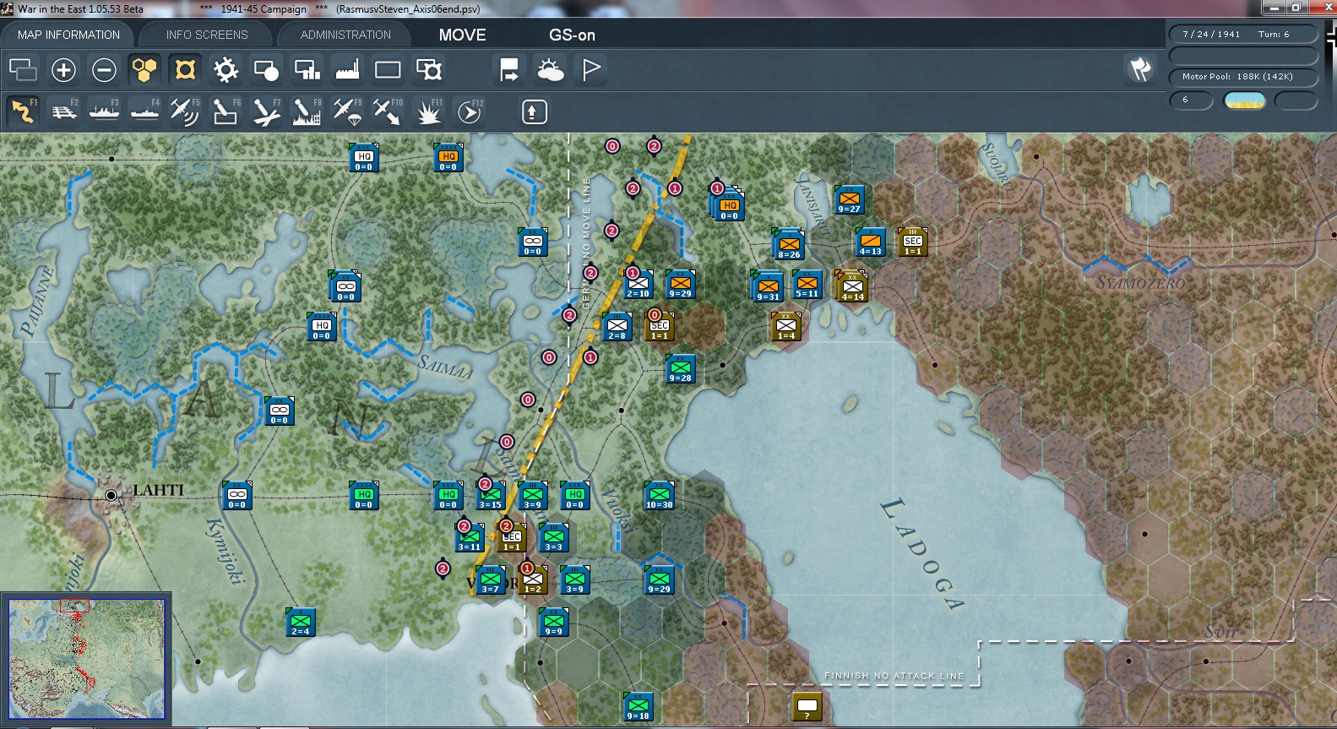Click the factory icon
The width and height of the screenshot is (1337, 729).
(347, 69)
